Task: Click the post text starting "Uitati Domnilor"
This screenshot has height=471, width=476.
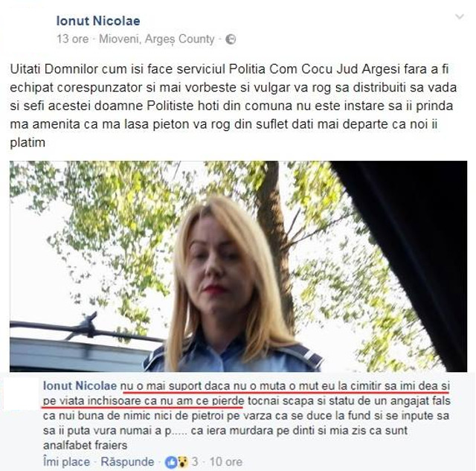Action: tap(233, 106)
